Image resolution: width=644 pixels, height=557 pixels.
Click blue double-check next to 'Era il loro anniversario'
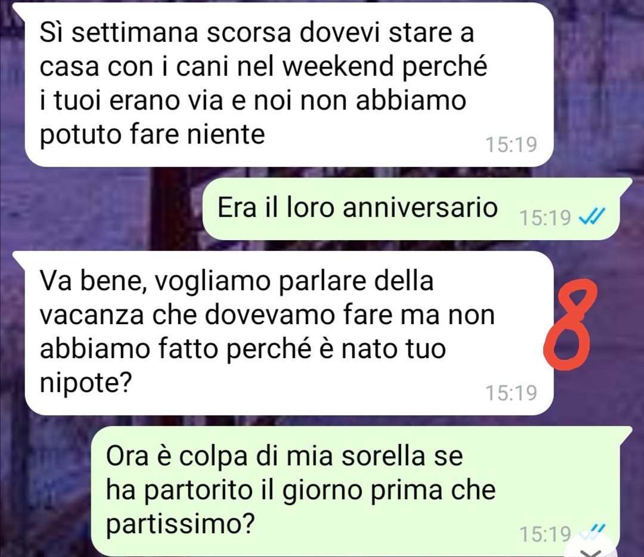592,217
